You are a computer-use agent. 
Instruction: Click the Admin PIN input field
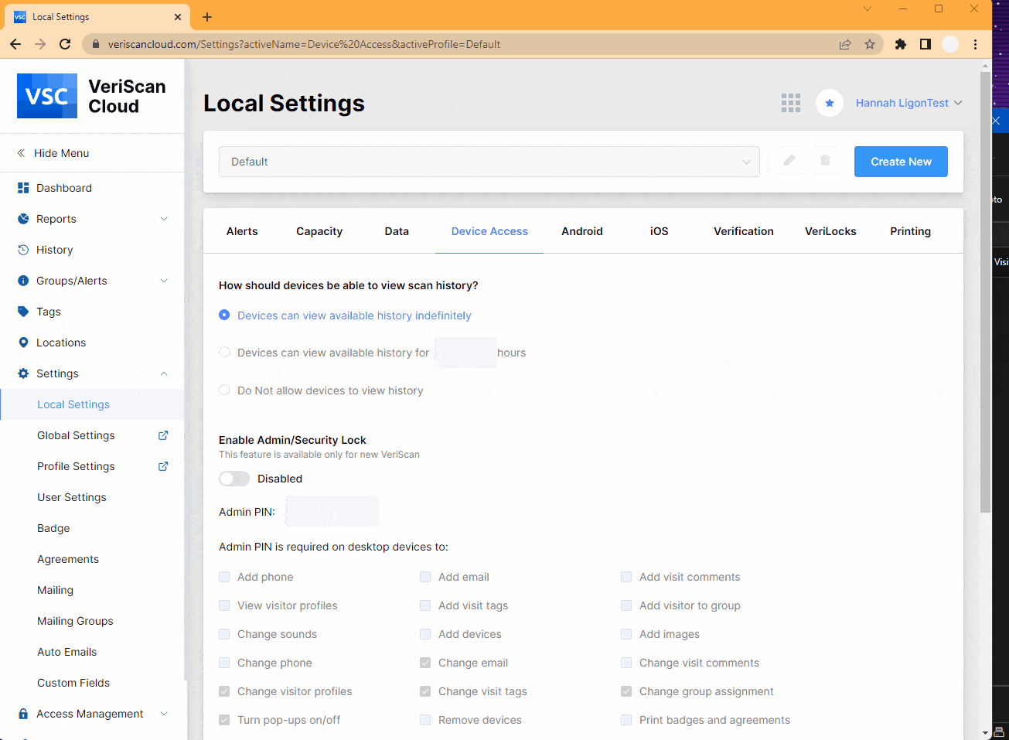332,511
